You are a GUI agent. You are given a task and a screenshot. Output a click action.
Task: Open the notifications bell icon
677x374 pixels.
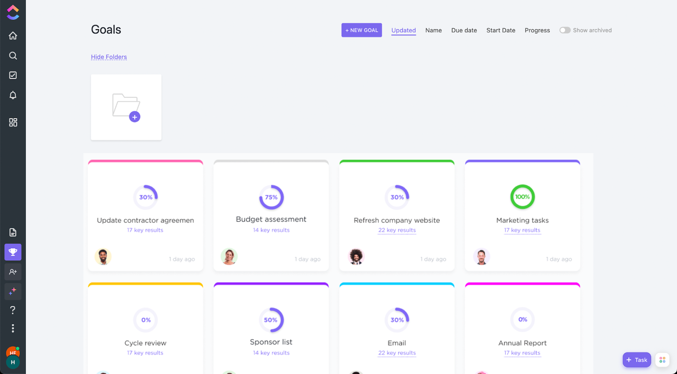click(x=13, y=95)
